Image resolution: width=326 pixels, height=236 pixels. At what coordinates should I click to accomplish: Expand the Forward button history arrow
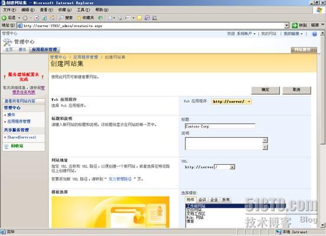click(x=31, y=18)
